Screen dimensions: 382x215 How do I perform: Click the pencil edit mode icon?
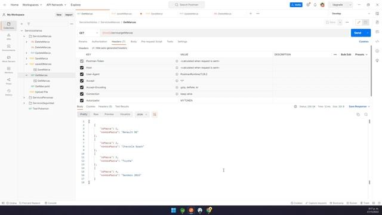coord(359,22)
